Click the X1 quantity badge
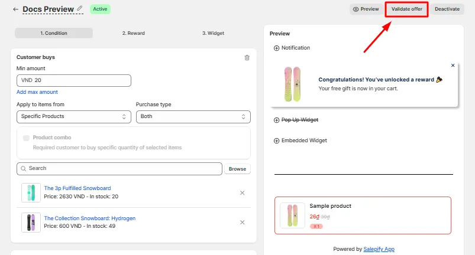The height and width of the screenshot is (255, 475). pos(316,226)
